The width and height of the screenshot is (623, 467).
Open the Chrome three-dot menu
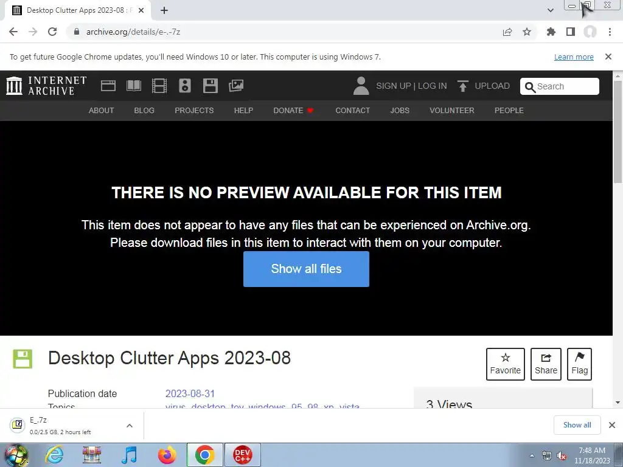tap(610, 32)
